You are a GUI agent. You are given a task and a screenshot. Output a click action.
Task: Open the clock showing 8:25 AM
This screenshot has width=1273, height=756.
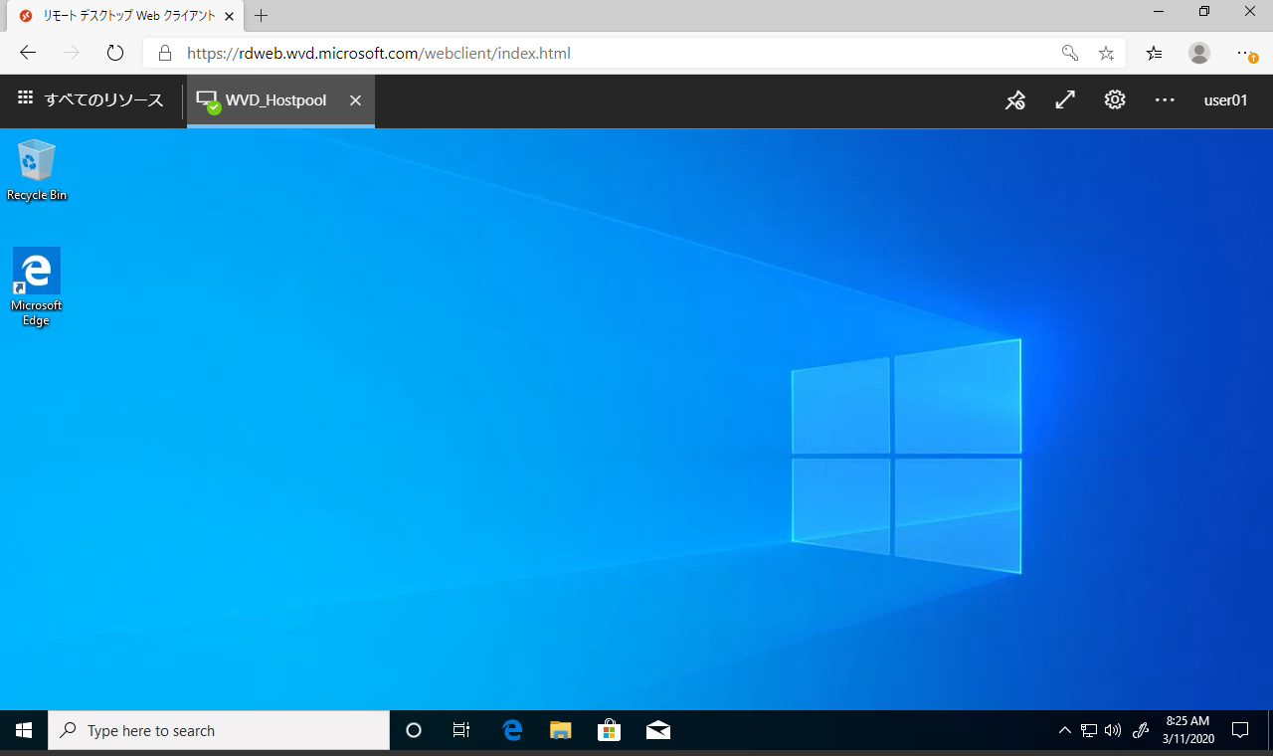coord(1187,730)
